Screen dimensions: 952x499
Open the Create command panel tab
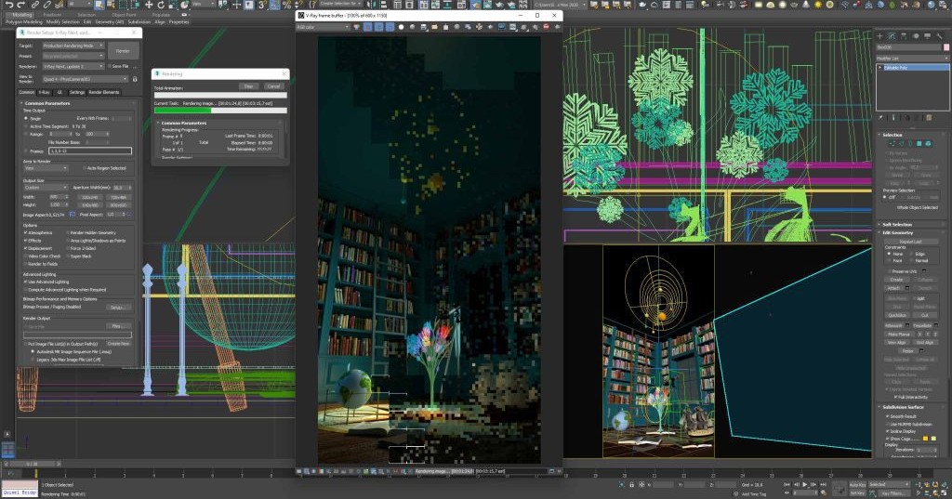pos(879,36)
